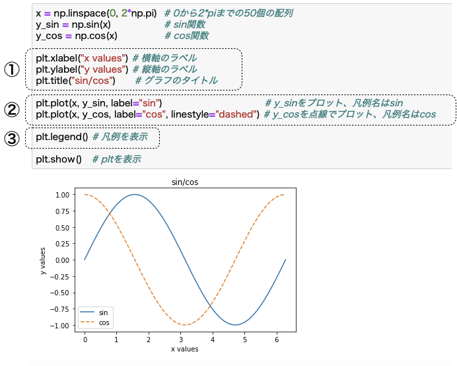
Task: Click the circled number 3 annotation
Action: pos(13,139)
